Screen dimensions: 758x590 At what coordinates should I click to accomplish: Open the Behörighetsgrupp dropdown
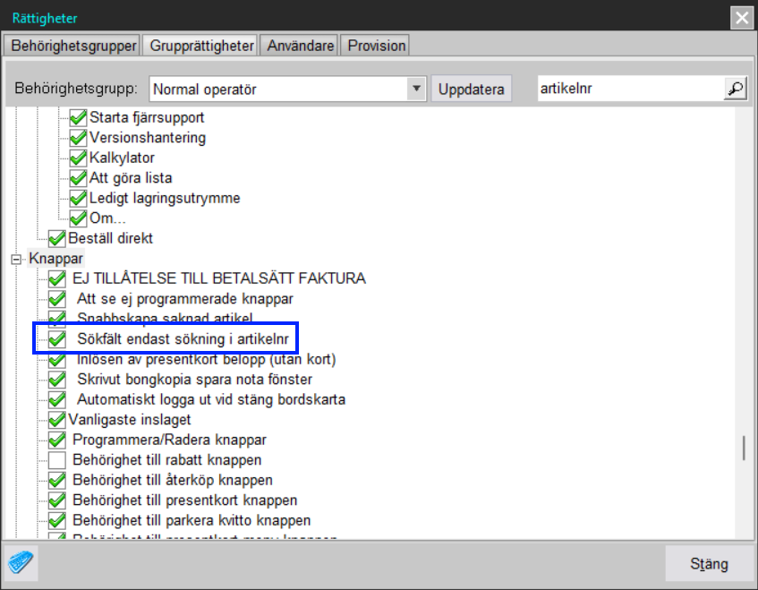[x=416, y=89]
